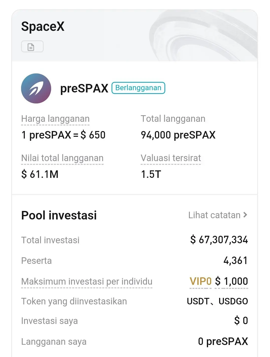Show the Nilai total langganan explanation
Viewport: 270px width, 357px height.
pos(62,158)
